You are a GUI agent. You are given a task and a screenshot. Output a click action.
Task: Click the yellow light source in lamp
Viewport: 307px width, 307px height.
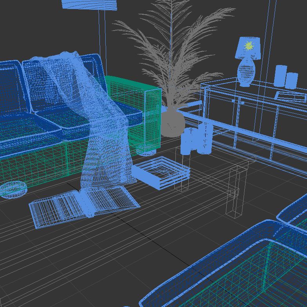249,46
